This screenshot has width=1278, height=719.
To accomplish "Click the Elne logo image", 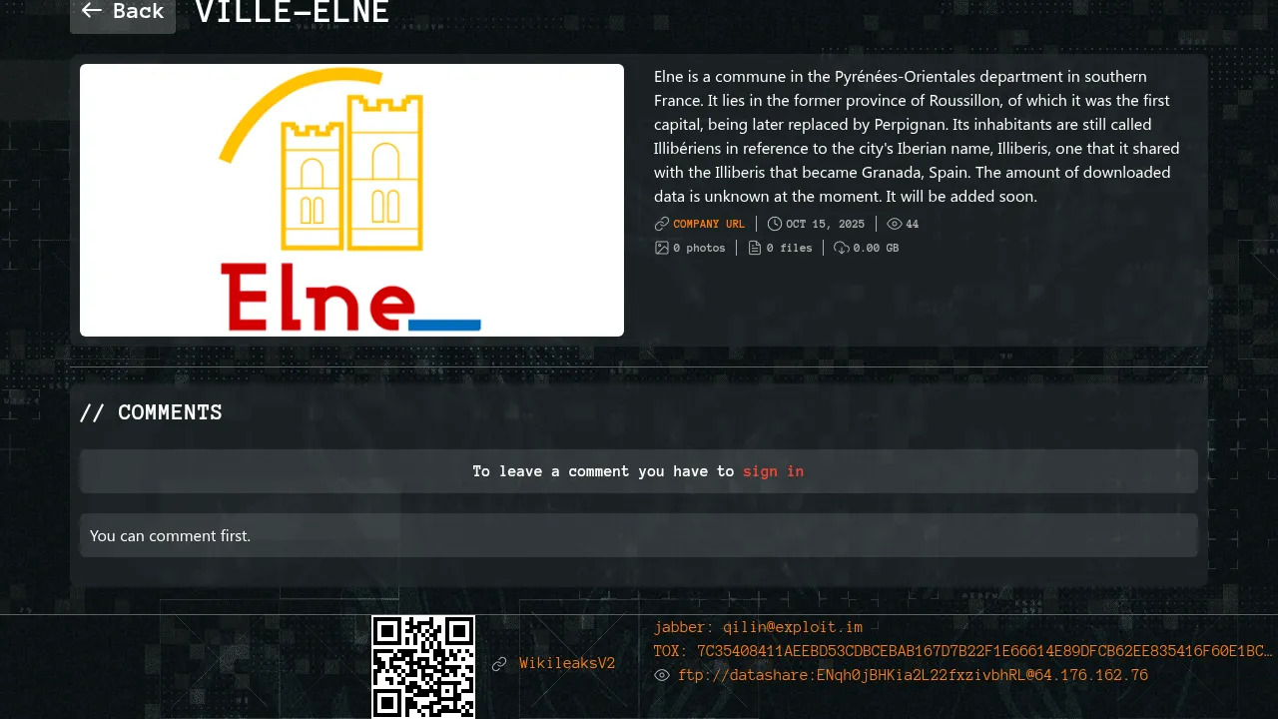I will click(351, 200).
